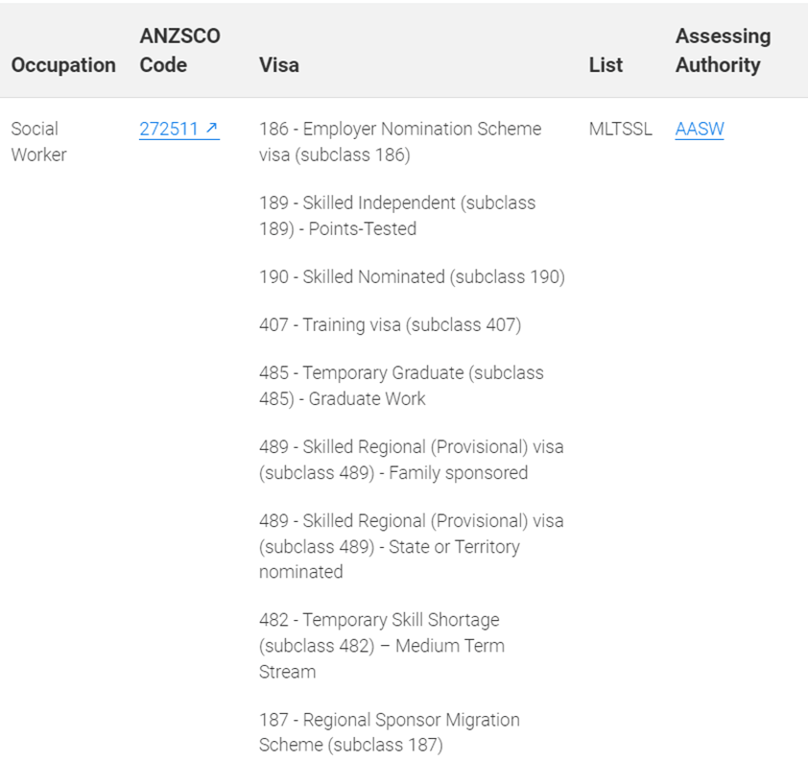This screenshot has height=762, width=808.
Task: Click the external link arrow beside 272511
Action: [212, 128]
